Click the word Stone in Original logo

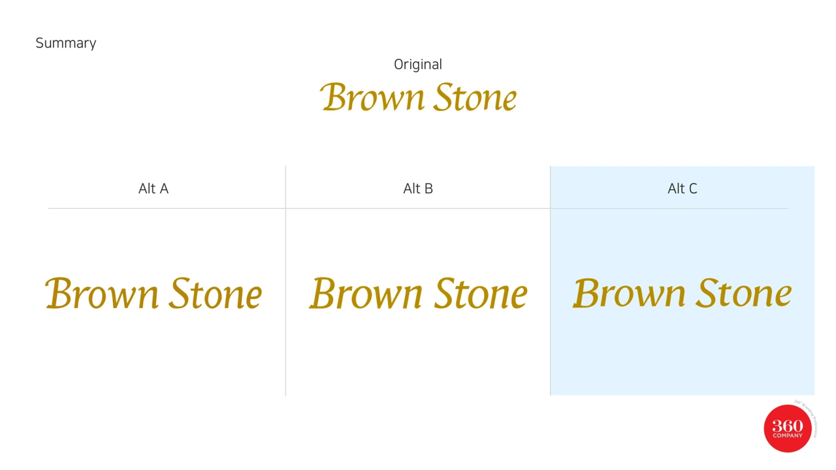click(x=475, y=97)
